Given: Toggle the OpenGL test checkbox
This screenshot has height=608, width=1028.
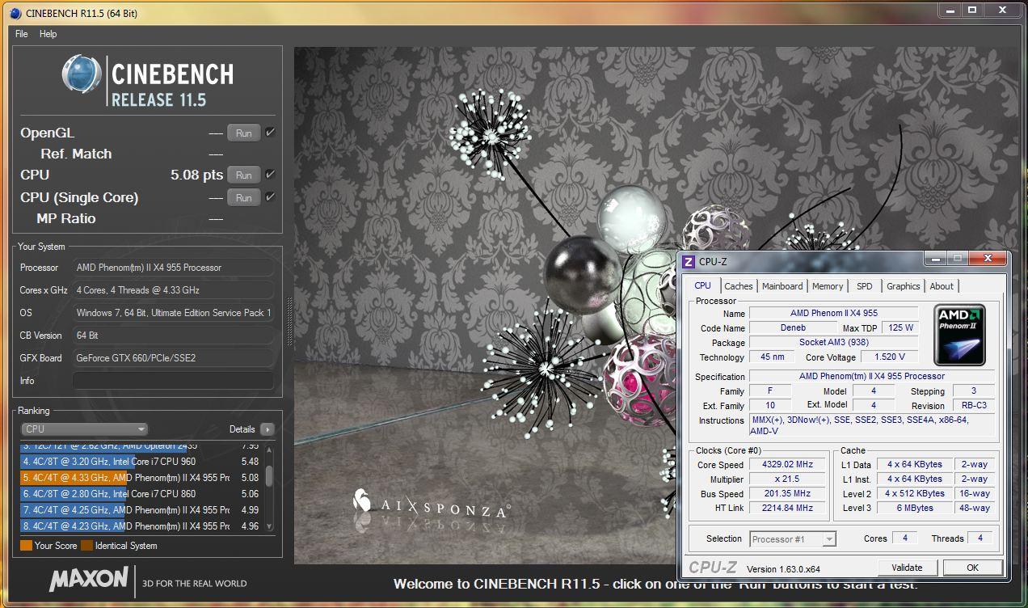Looking at the screenshot, I should pos(271,132).
